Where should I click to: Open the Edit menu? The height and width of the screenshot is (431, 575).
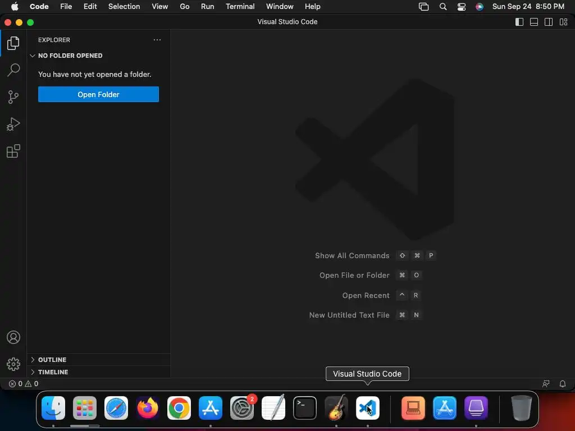point(90,7)
